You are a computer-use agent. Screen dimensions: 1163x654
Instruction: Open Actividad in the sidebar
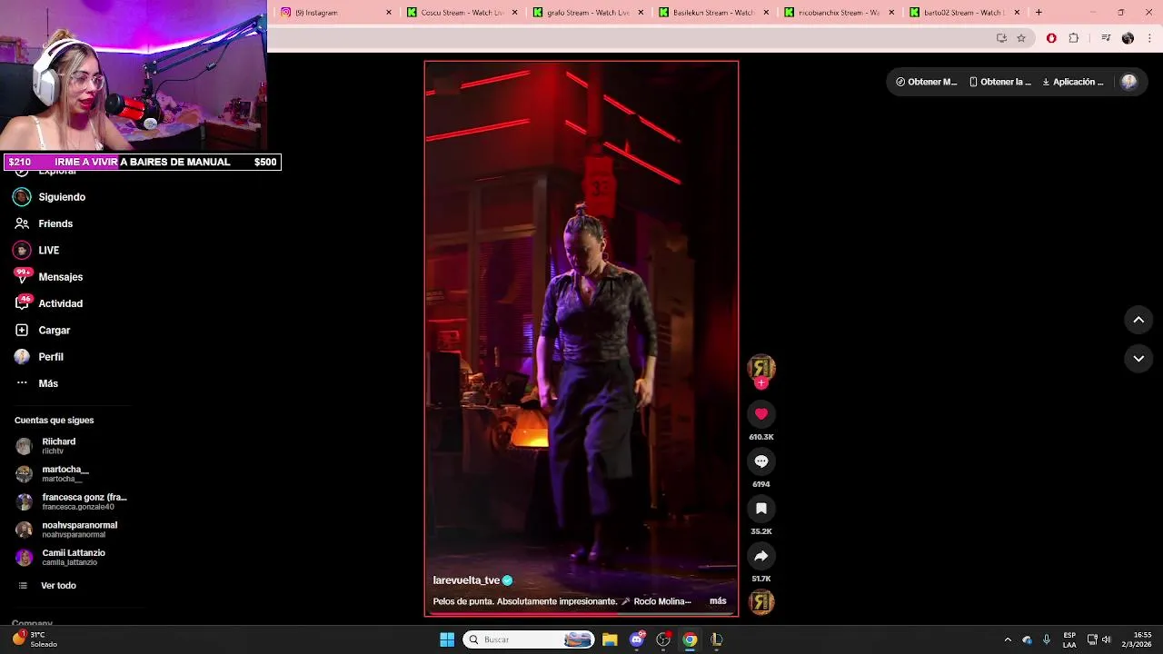tap(49, 303)
